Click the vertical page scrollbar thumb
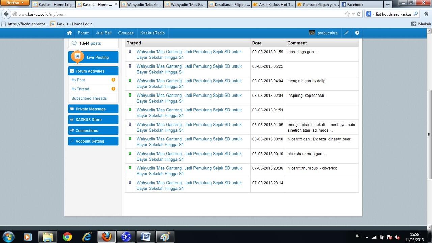Screen dimensions: 432x243 click(x=429, y=134)
